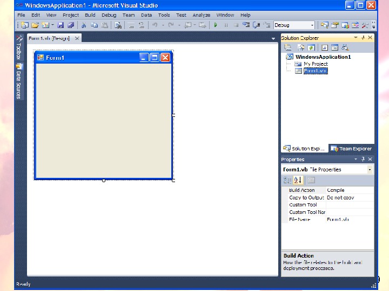Expand the Data Sources side tab
The height and width of the screenshot is (291, 389).
19,81
